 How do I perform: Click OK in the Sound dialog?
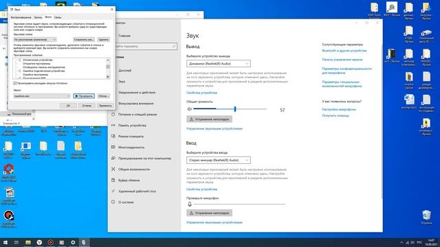click(x=68, y=106)
